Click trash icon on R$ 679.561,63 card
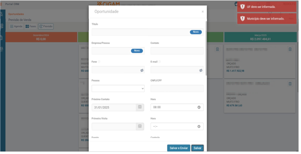 (290, 84)
